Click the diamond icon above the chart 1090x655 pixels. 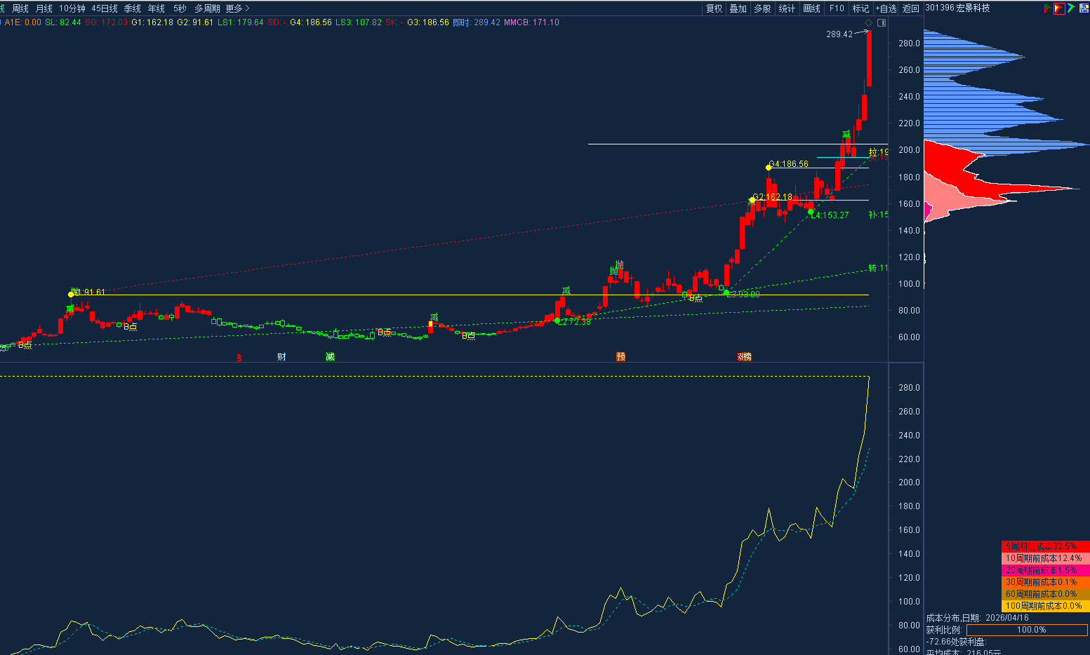coord(868,23)
